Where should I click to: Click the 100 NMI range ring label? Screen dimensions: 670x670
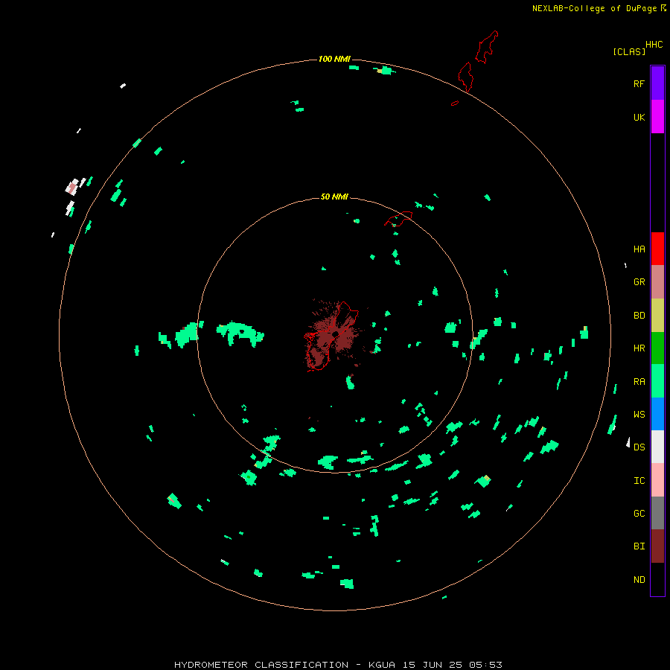334,59
